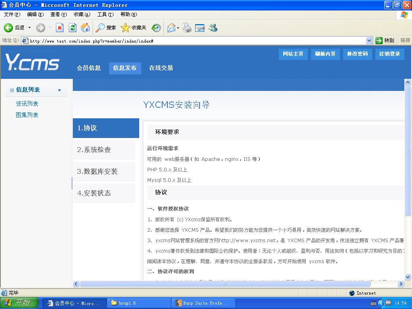This screenshot has height=309, width=412.
Task: Switch to the 信息发布 tab
Action: (x=125, y=68)
